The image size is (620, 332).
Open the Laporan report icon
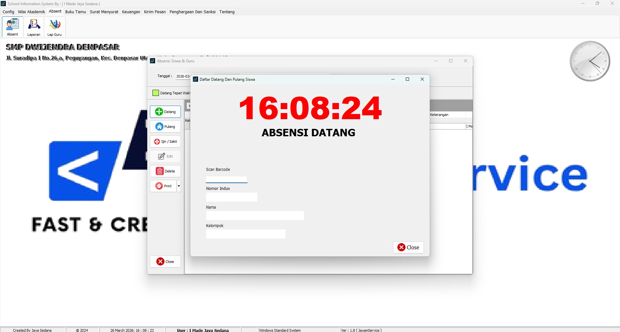[34, 27]
